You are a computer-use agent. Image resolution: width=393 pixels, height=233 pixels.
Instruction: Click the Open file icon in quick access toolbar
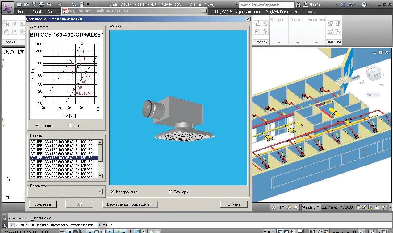(x=27, y=5)
